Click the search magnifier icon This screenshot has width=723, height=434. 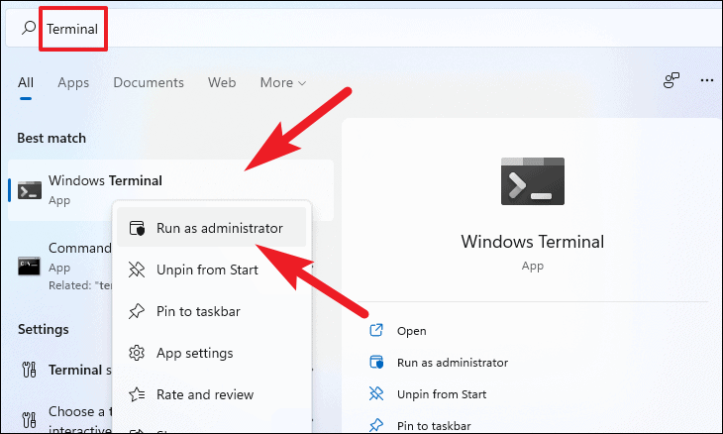click(x=29, y=28)
